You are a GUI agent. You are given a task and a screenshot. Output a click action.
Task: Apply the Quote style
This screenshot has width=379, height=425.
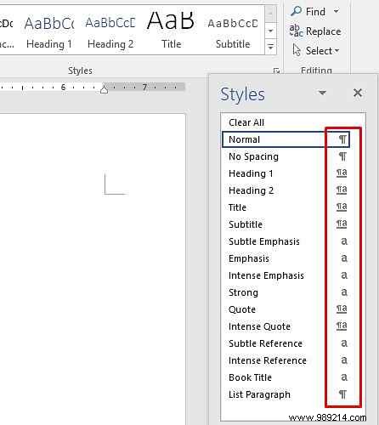(x=286, y=309)
